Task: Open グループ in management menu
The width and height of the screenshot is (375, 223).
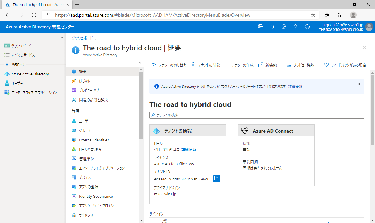Action: [x=102, y=131]
